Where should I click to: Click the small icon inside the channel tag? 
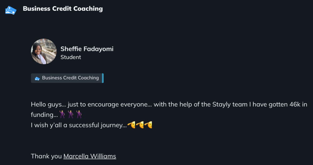pos(37,78)
